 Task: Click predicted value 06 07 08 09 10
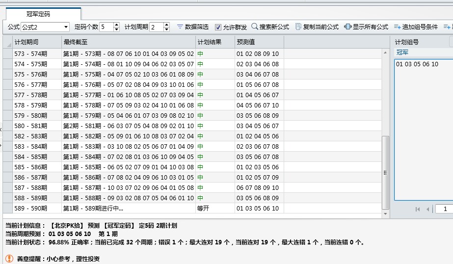point(260,188)
